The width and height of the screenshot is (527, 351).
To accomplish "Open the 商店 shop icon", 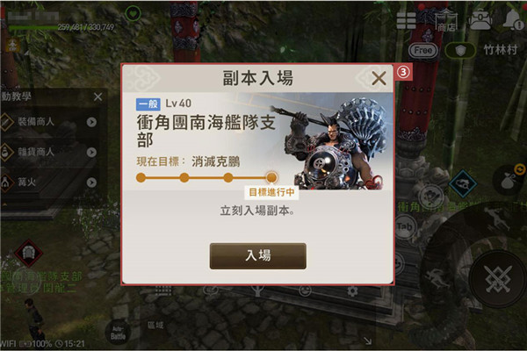I will click(x=447, y=21).
